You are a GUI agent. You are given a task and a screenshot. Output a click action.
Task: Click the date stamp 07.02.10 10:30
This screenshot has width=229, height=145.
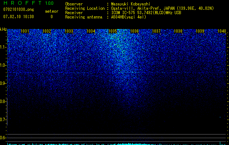[x=19, y=17]
